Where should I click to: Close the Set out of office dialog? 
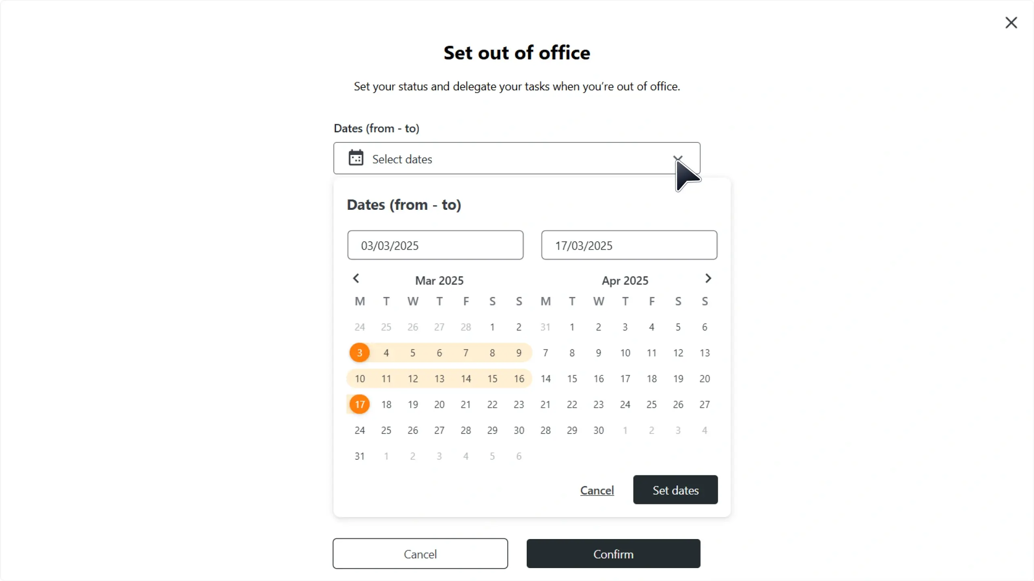pyautogui.click(x=1011, y=23)
